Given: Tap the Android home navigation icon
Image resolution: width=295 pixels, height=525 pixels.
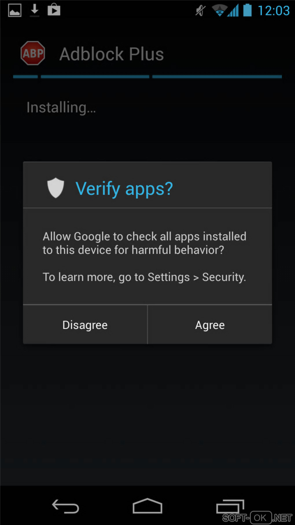Looking at the screenshot, I should pyautogui.click(x=147, y=506).
